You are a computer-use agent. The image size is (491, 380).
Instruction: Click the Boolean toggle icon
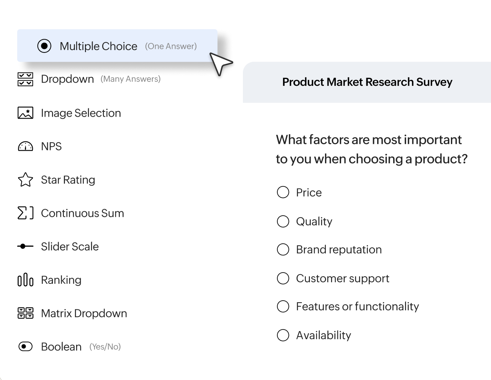(26, 346)
